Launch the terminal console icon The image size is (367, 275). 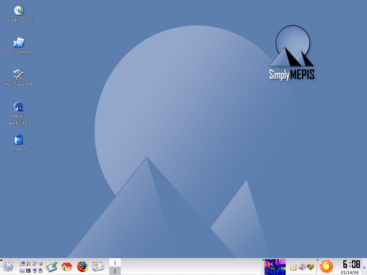(x=28, y=271)
